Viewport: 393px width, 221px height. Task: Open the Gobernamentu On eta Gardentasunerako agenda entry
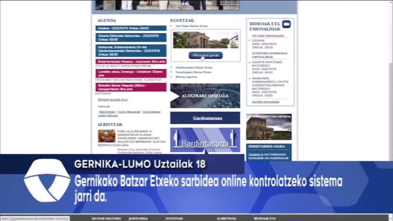[131, 51]
